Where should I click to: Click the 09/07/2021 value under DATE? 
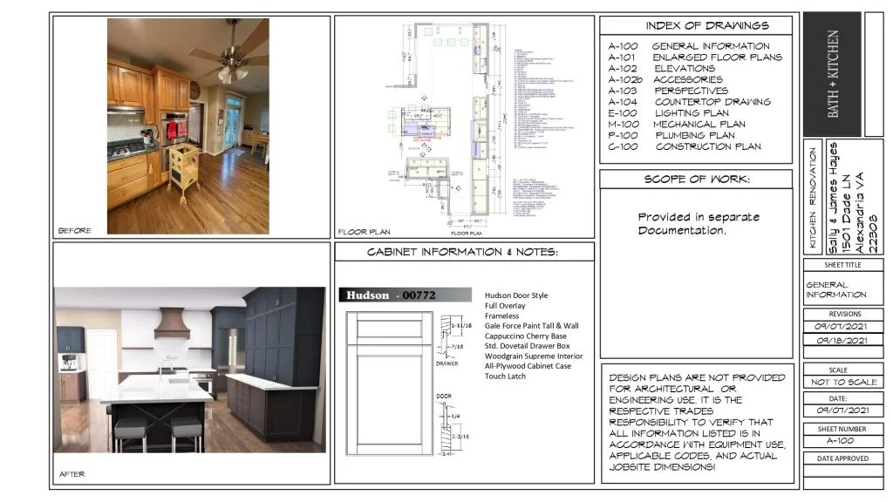[842, 410]
